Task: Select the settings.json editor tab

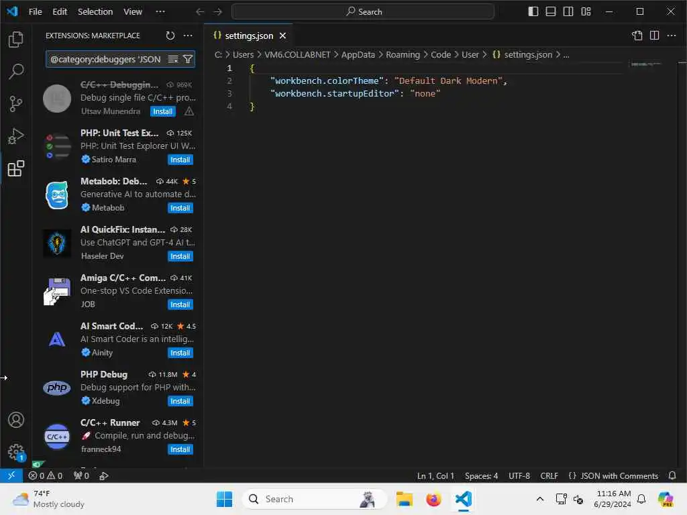Action: point(249,36)
